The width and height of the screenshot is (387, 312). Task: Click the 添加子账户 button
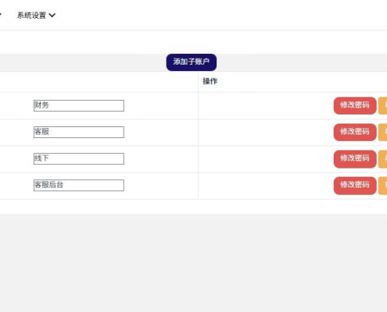pyautogui.click(x=192, y=62)
